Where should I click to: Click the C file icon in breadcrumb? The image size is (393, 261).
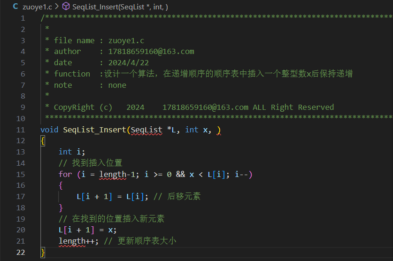tap(15, 6)
